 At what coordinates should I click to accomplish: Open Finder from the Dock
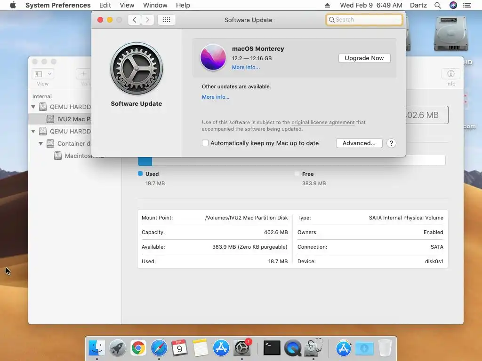pyautogui.click(x=96, y=348)
